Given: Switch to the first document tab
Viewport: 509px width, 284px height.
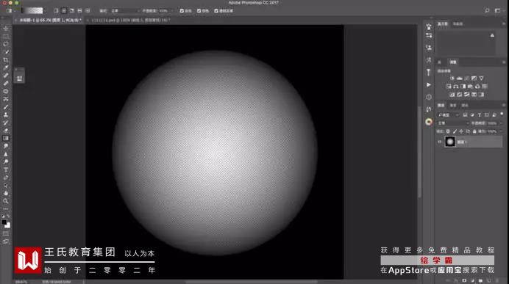Looking at the screenshot, I should (x=50, y=20).
